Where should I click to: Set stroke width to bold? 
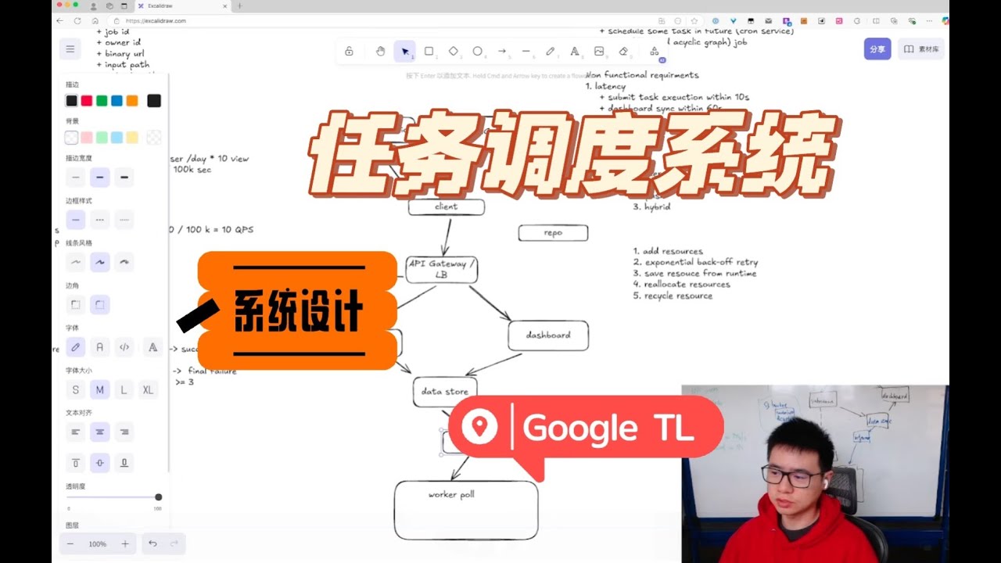point(100,178)
